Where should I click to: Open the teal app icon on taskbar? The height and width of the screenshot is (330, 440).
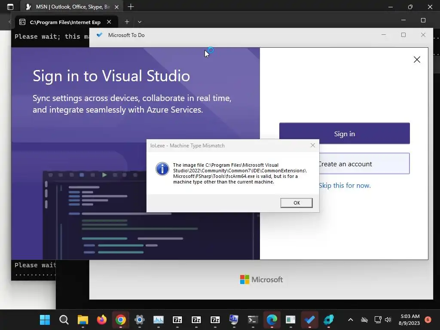[328, 320]
